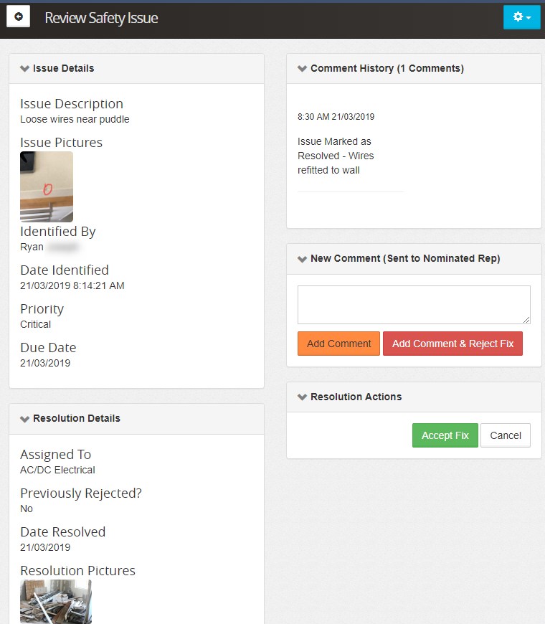The image size is (545, 624).
Task: Click the New Comment panel heading
Action: click(405, 258)
